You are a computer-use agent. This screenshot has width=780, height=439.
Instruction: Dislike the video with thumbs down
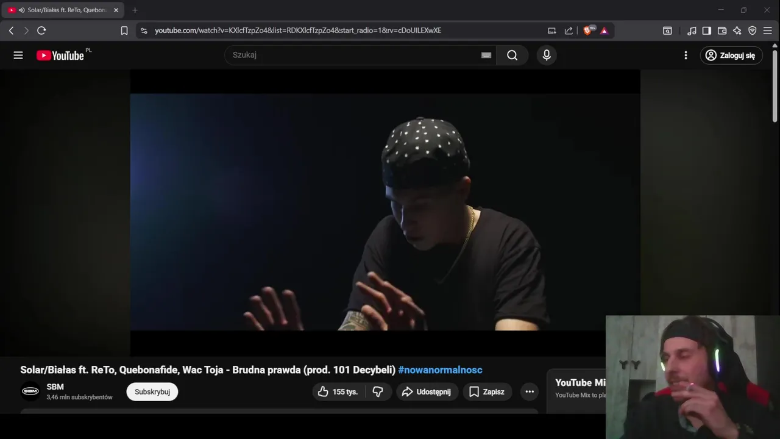tap(378, 391)
